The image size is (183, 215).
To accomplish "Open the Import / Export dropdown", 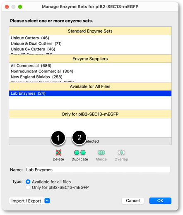I will [x=29, y=201].
